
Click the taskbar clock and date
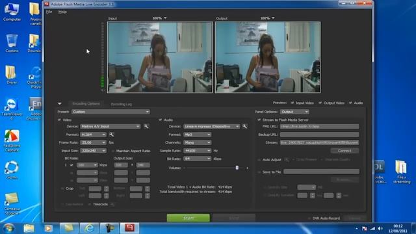[398, 228]
